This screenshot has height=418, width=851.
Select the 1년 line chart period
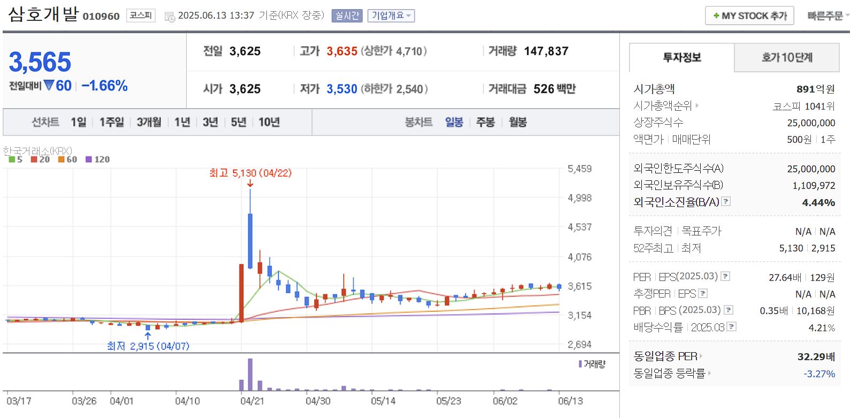click(x=182, y=122)
